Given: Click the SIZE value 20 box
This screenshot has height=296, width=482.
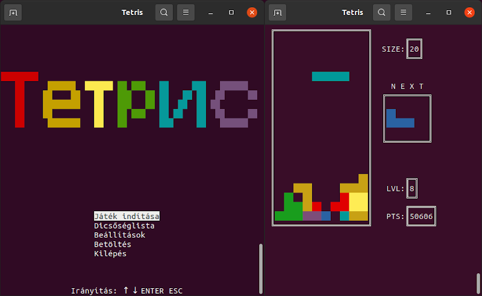Looking at the screenshot, I should click(x=415, y=49).
